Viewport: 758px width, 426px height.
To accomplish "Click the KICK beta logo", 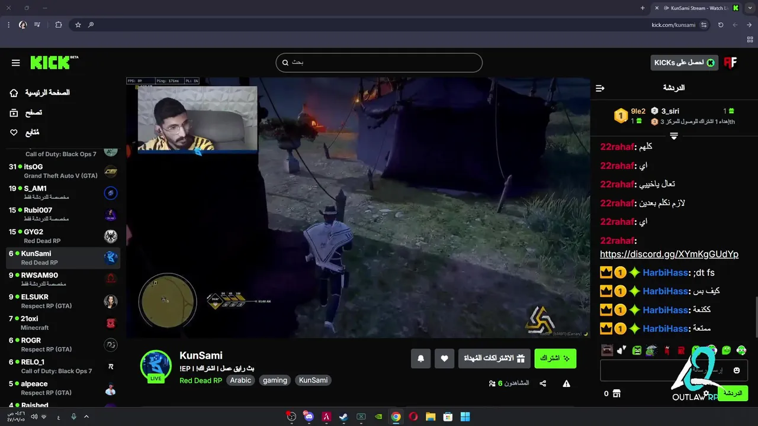I will (x=54, y=62).
